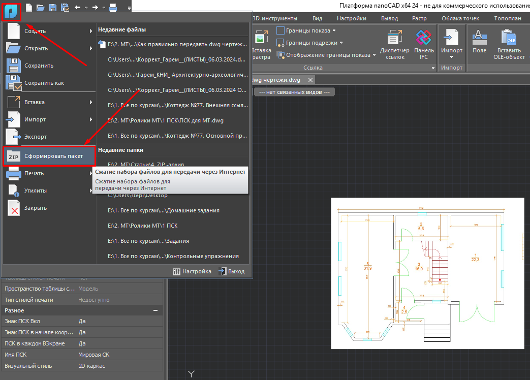Expand the Ссылка ribbon panel arrow
The width and height of the screenshot is (530, 380).
[433, 68]
